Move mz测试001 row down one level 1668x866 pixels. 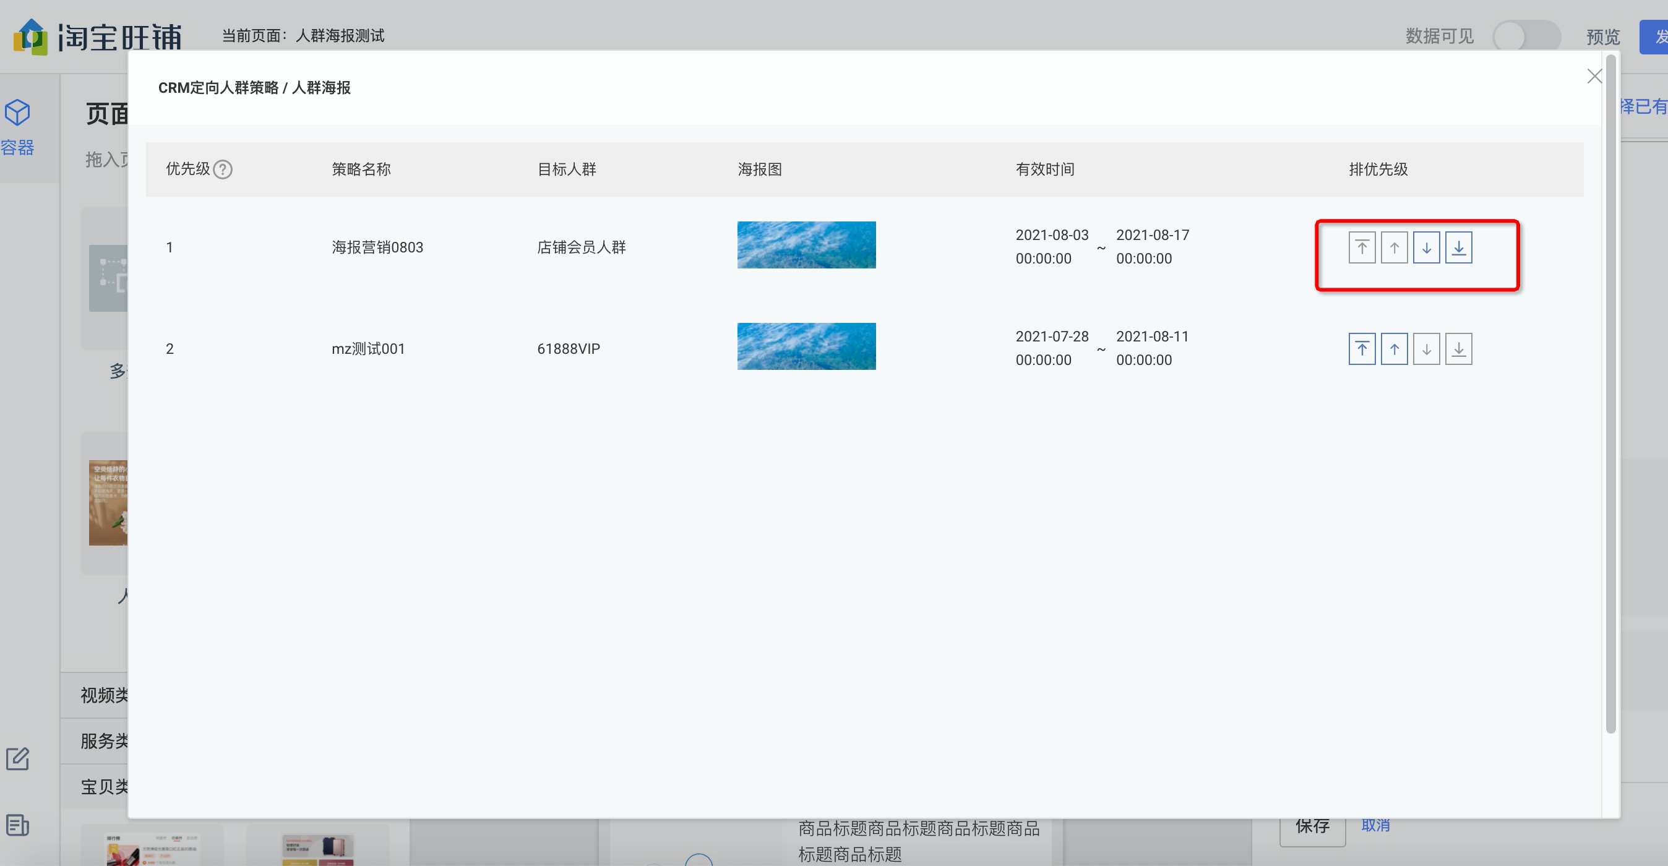[1427, 349]
